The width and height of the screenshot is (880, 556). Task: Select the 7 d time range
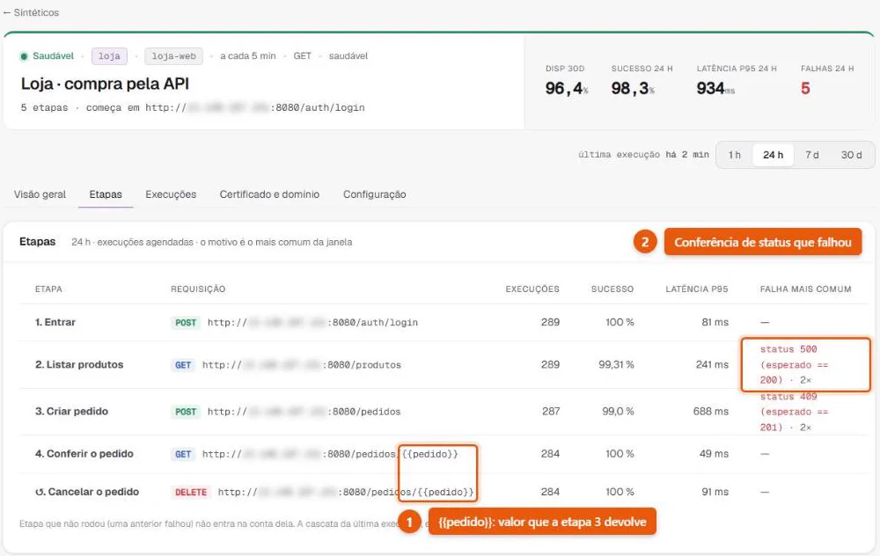[x=811, y=155]
